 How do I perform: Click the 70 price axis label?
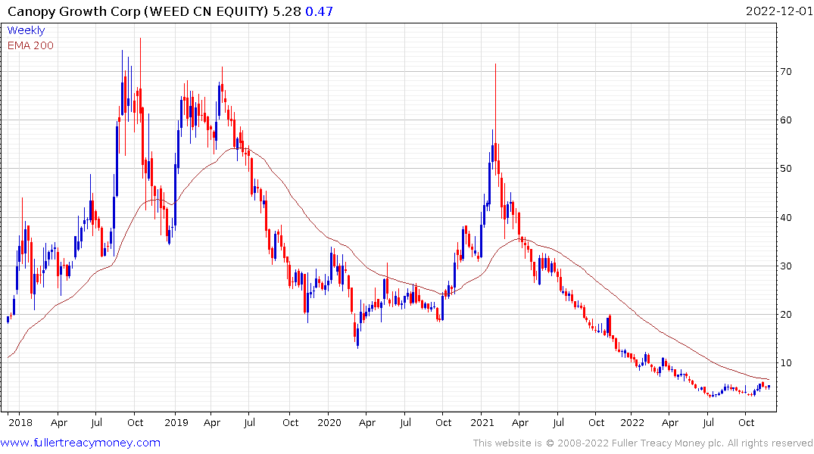pos(786,72)
